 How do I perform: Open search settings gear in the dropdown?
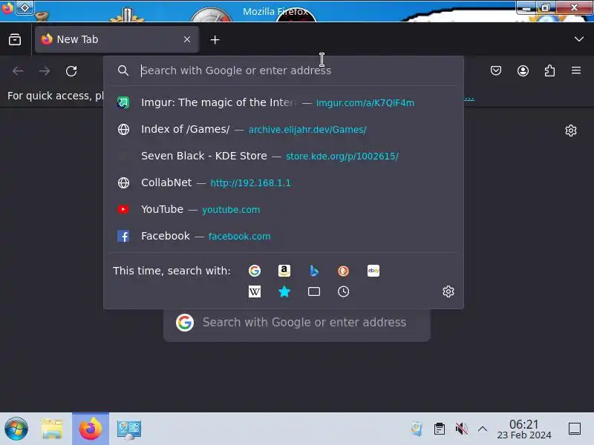448,291
